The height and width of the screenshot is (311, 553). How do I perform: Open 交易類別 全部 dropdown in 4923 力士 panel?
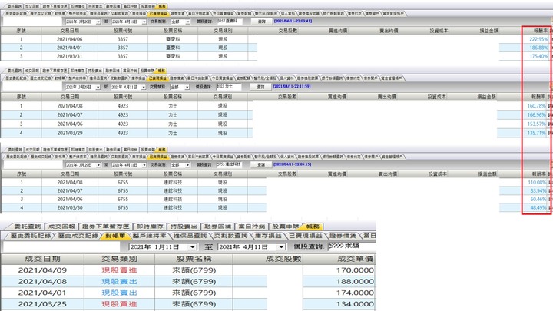(x=187, y=87)
